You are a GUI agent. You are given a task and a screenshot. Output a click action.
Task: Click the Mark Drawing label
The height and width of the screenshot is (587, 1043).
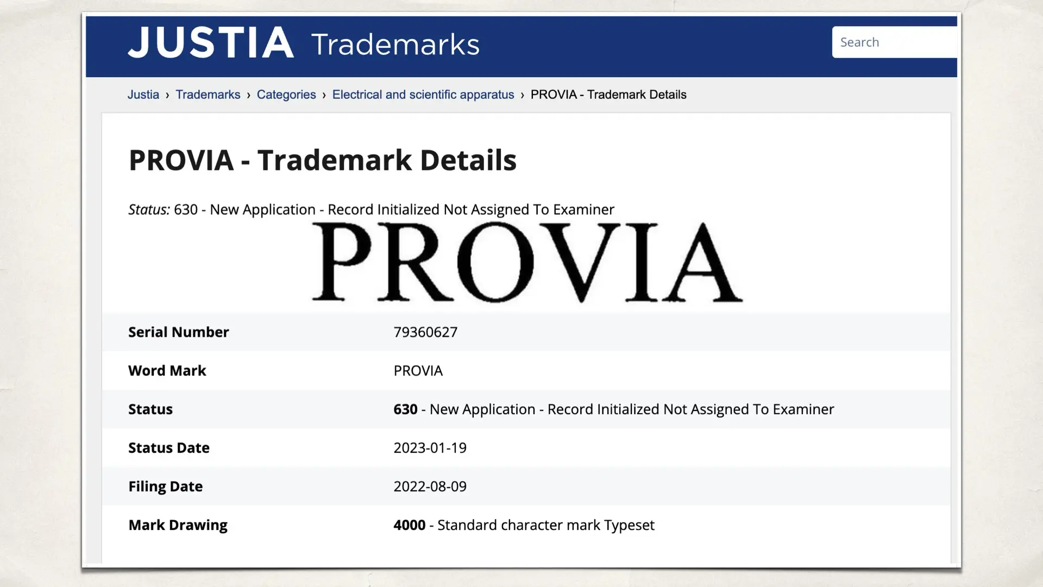178,525
